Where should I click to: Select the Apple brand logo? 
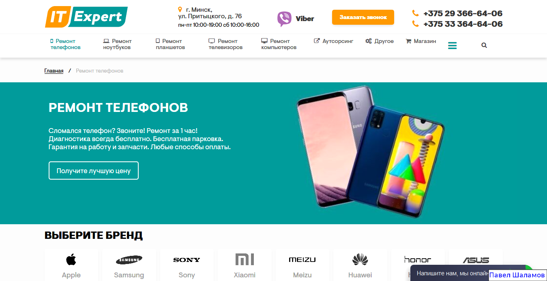71,260
